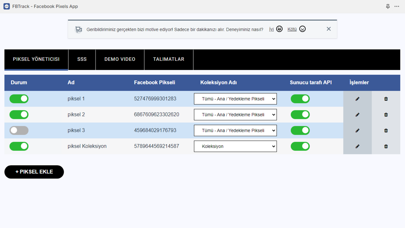
Task: Select the name cell piksel 2
Action: (76, 115)
